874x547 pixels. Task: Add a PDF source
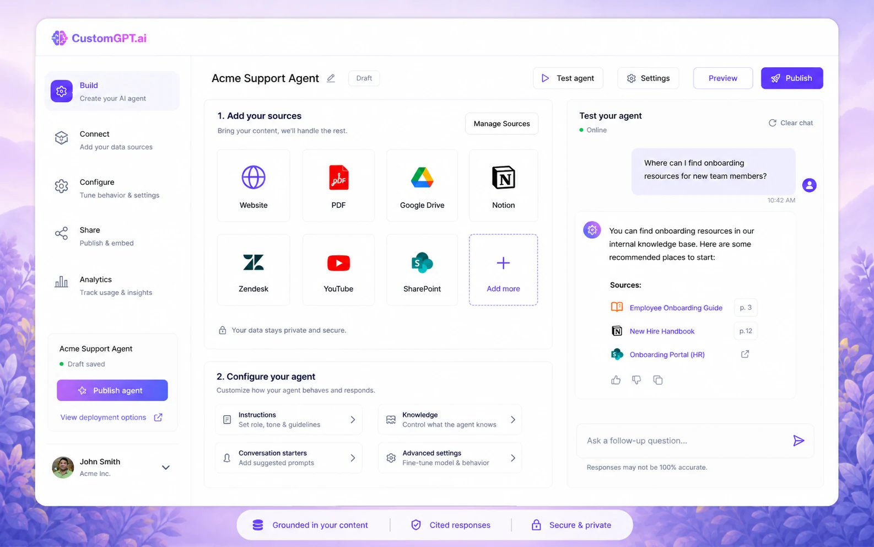click(x=338, y=185)
